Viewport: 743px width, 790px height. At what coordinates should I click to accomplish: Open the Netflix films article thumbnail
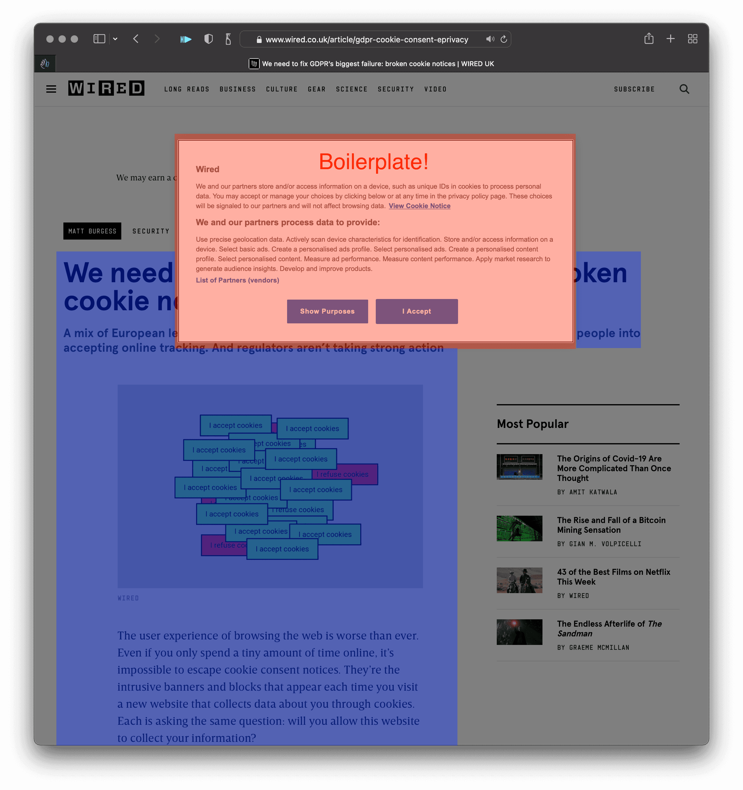(519, 580)
